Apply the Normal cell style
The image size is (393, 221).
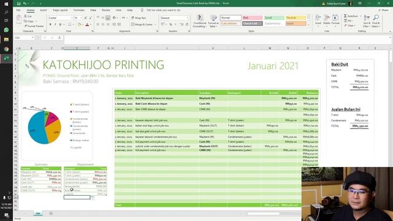coord(231,18)
